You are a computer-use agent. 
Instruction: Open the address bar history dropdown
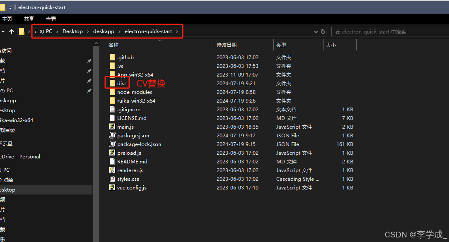click(316, 31)
